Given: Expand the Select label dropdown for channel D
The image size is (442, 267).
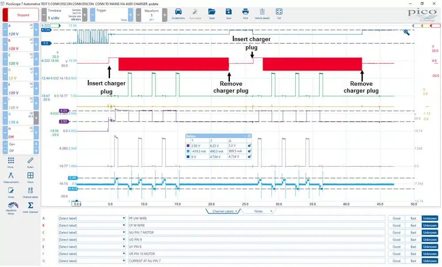Looking at the screenshot, I should [92, 240].
